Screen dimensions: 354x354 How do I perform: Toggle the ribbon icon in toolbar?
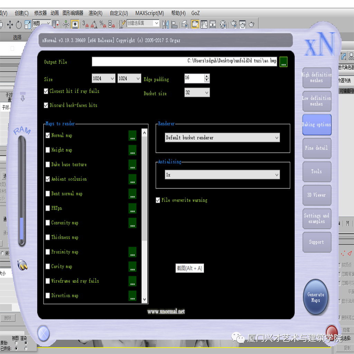click(195, 25)
